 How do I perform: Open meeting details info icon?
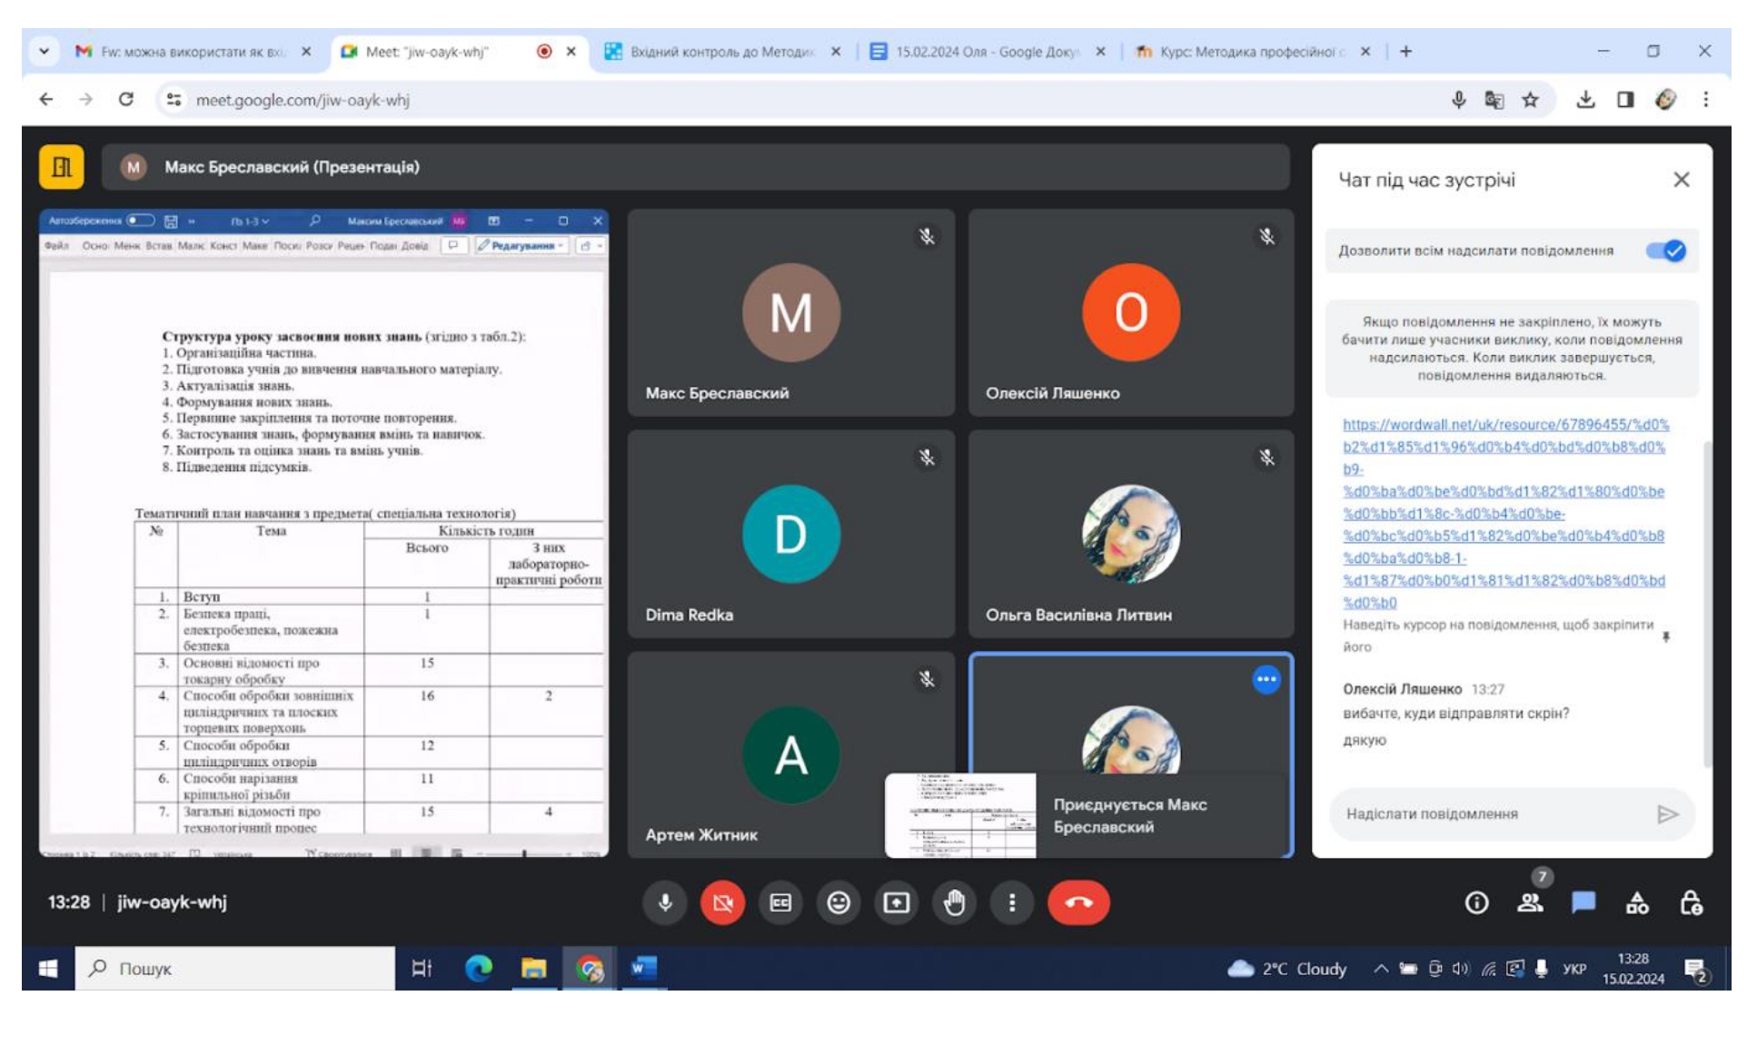(x=1477, y=902)
